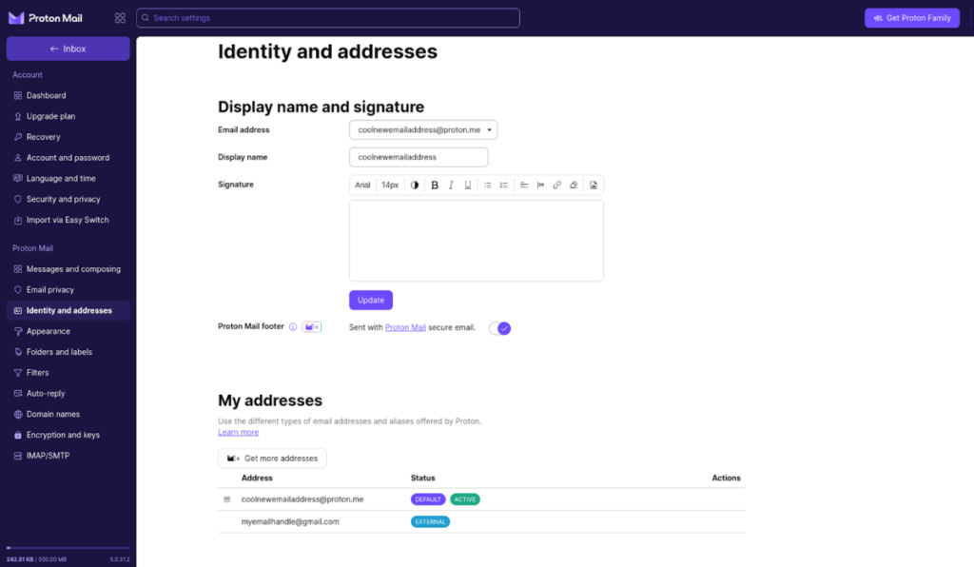Open the Arial font family dropdown
Viewport: 974px width, 567px height.
click(x=362, y=186)
